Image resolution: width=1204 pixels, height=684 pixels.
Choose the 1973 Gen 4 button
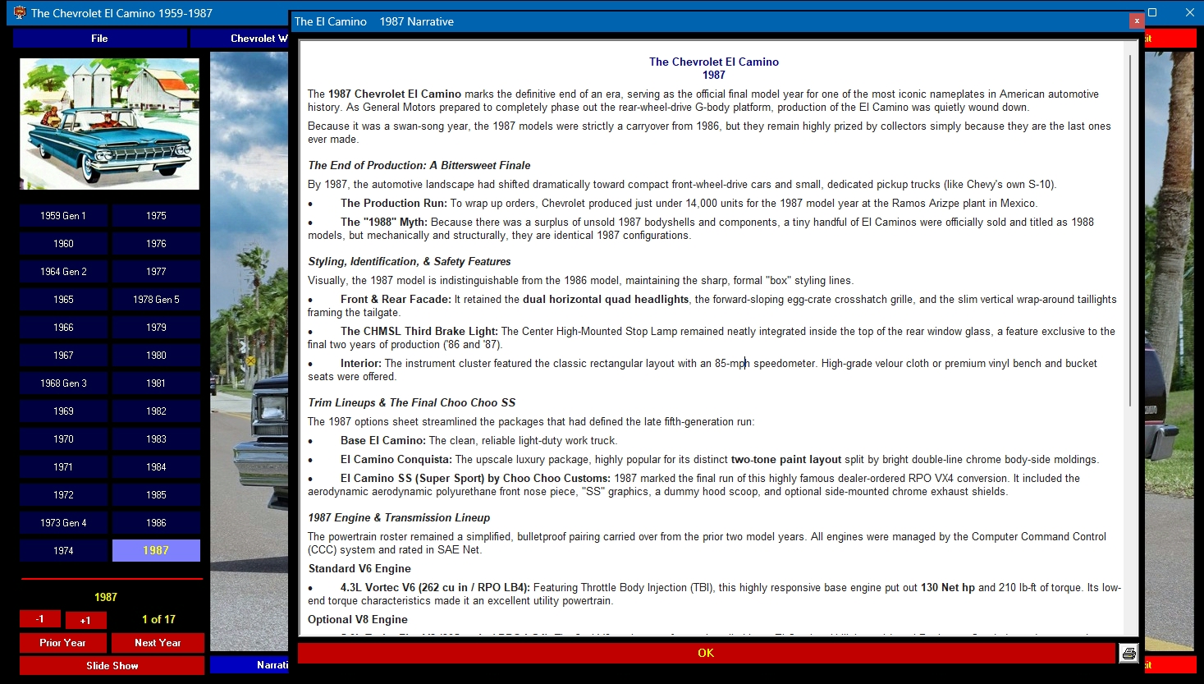(x=63, y=523)
